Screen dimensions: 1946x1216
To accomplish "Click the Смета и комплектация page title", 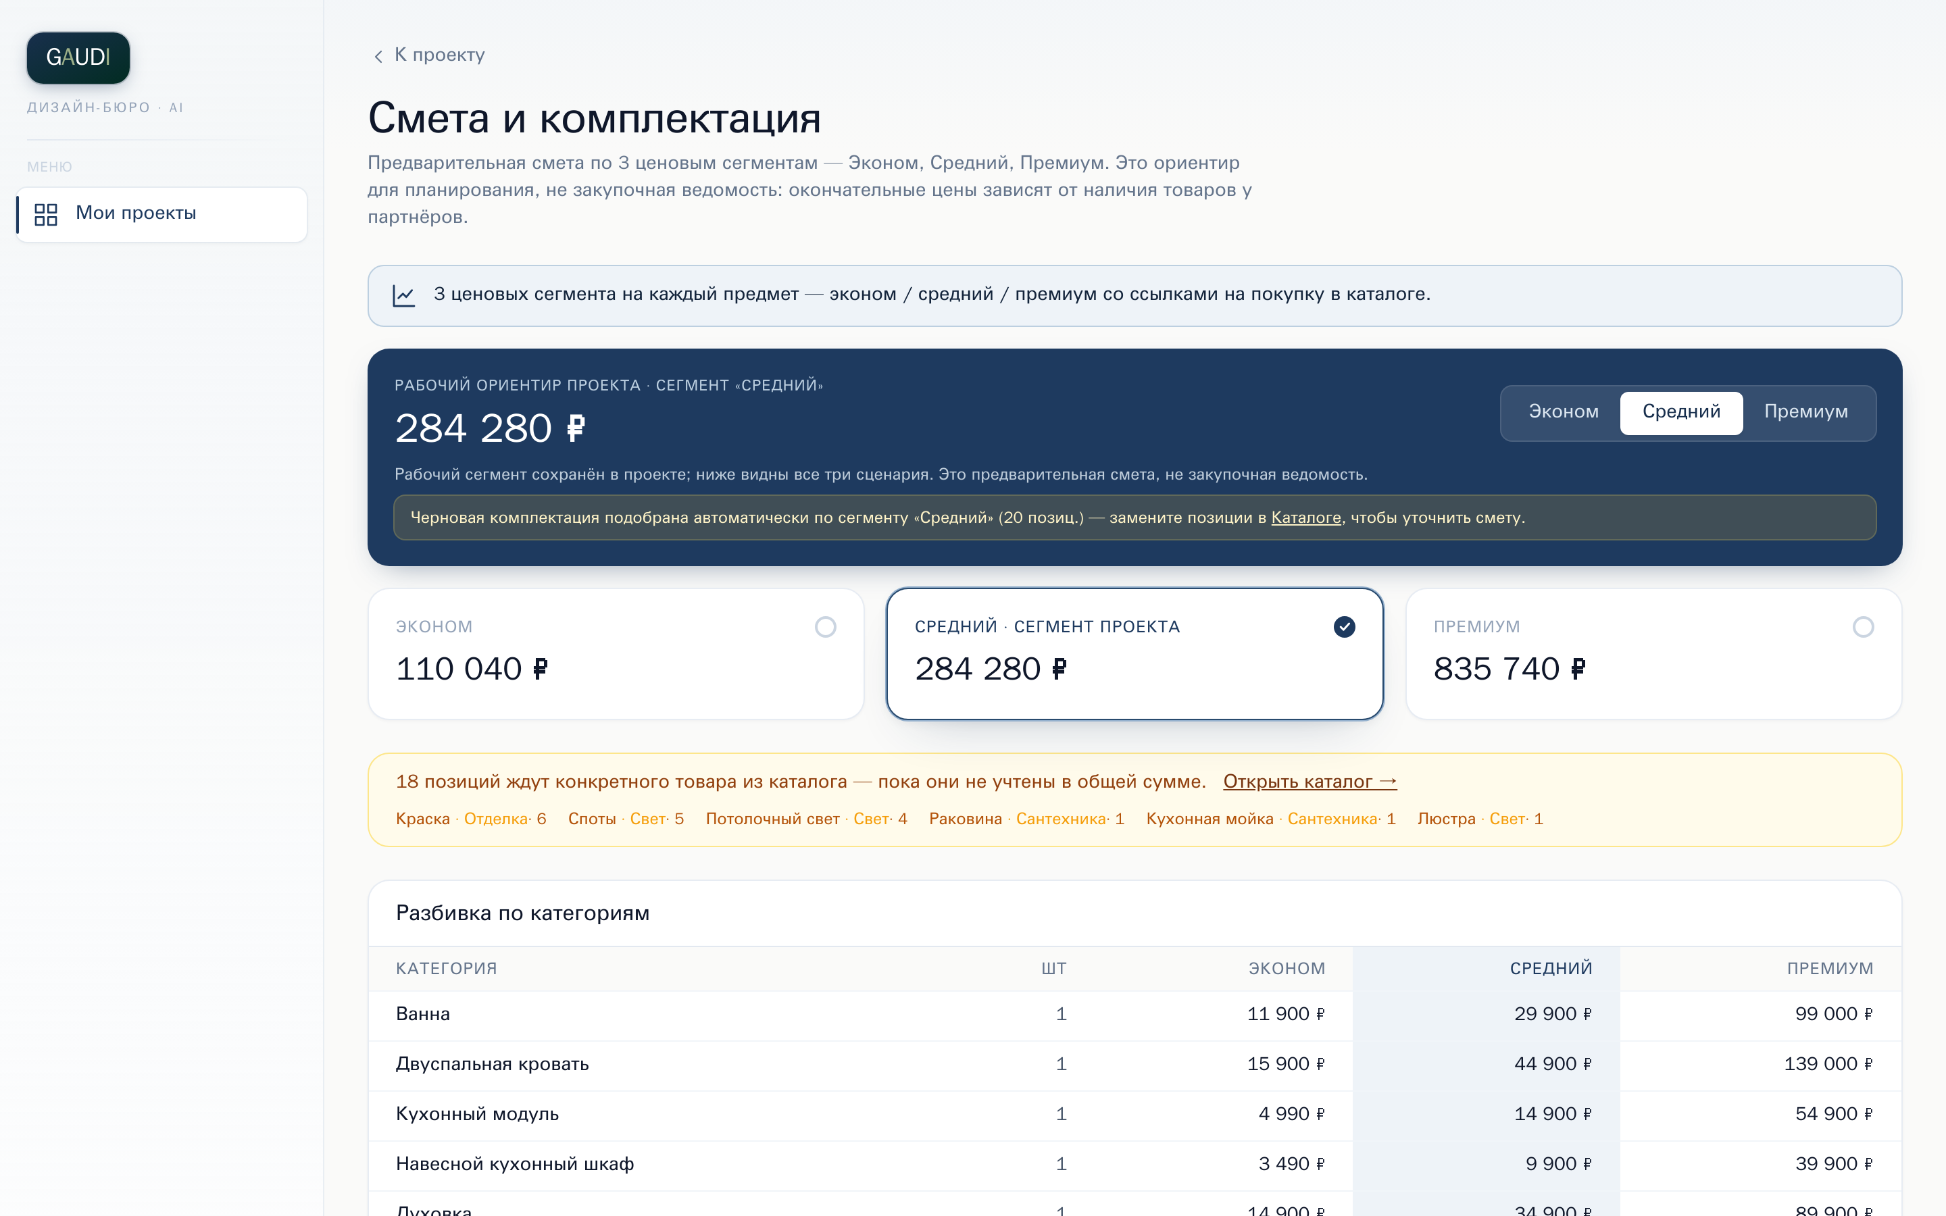I will coord(594,119).
